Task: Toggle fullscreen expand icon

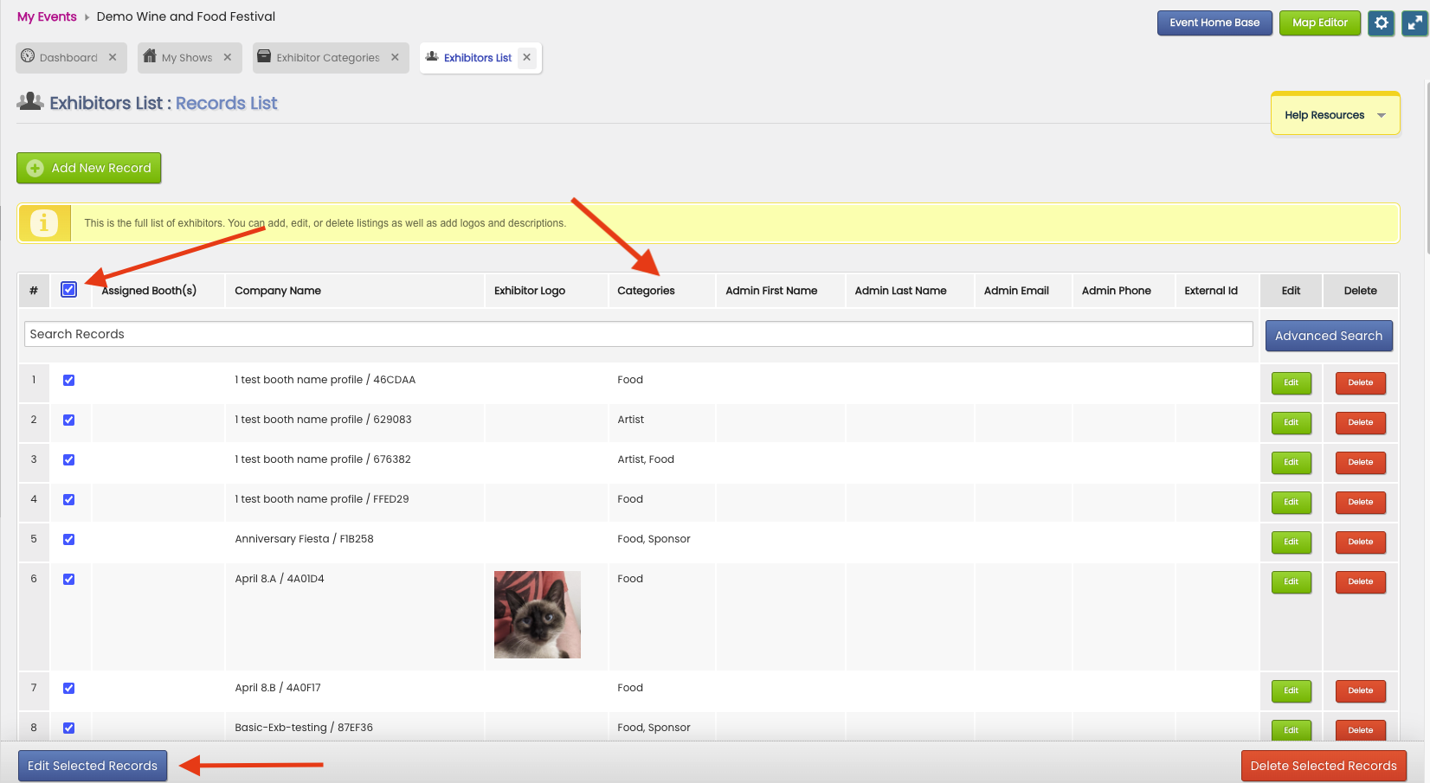Action: point(1415,23)
